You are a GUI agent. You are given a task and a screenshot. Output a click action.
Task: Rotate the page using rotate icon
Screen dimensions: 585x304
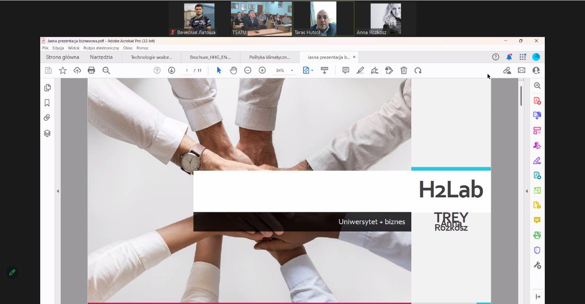click(418, 70)
